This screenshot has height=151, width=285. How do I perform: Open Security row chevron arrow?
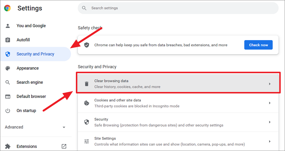click(x=269, y=122)
